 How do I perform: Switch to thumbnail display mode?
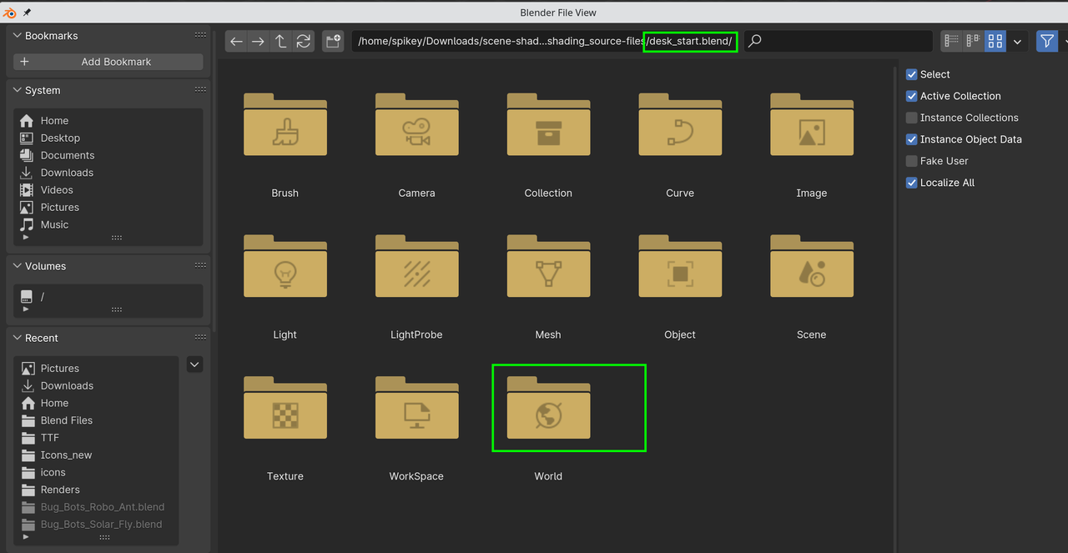pyautogui.click(x=995, y=41)
